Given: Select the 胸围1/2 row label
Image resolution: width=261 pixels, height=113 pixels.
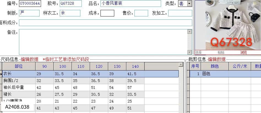Looking at the screenshot, I should [x=19, y=81].
